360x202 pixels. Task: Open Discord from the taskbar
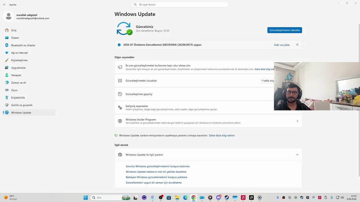218,198
